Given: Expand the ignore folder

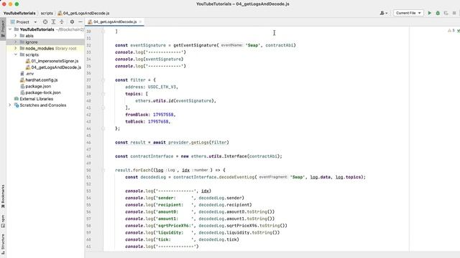Looking at the screenshot, I should coord(16,42).
